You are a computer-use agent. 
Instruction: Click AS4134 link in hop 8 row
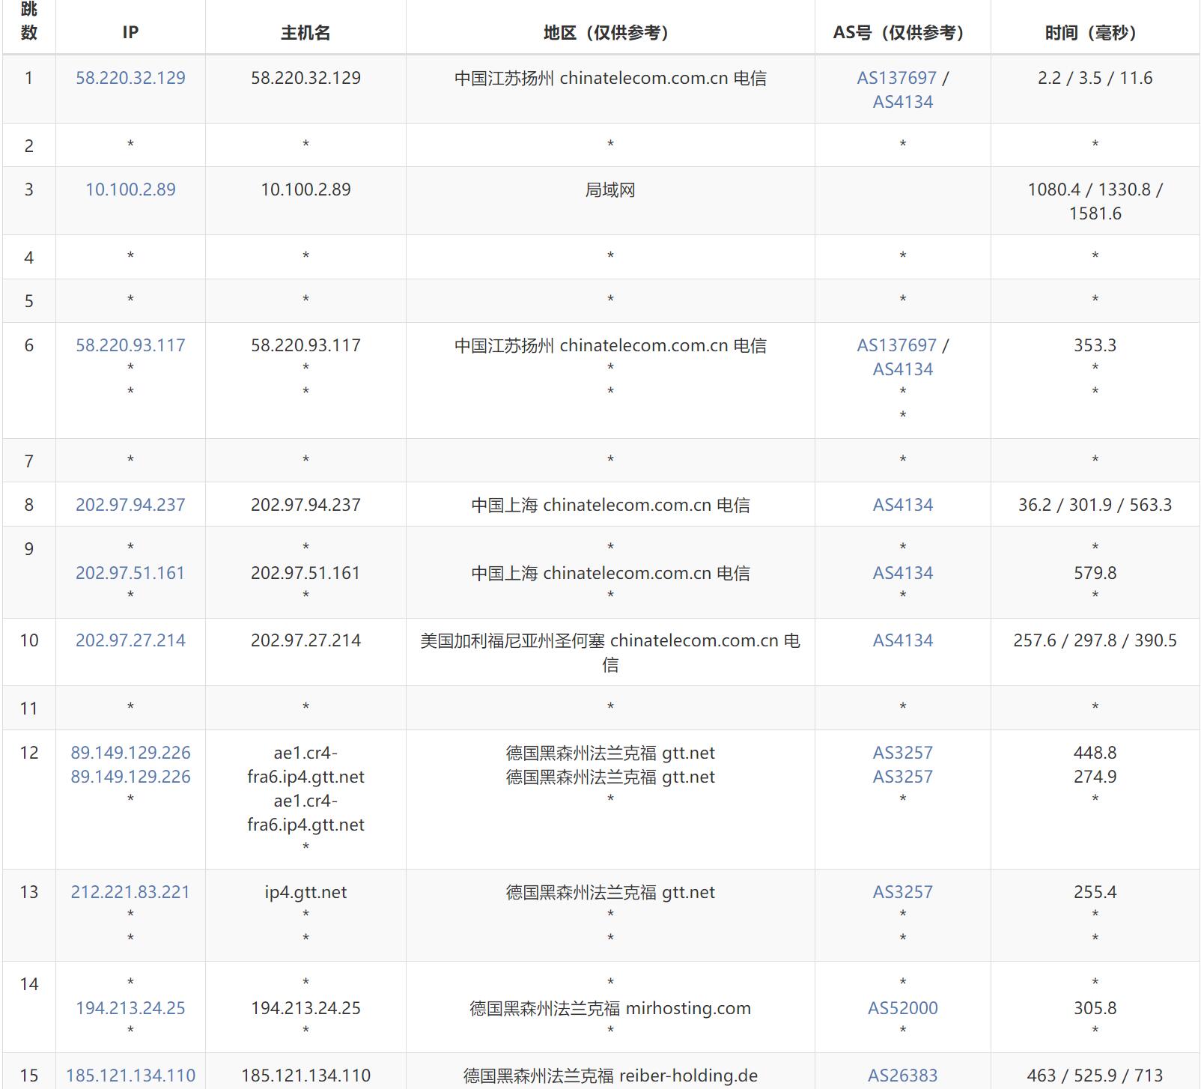(903, 505)
